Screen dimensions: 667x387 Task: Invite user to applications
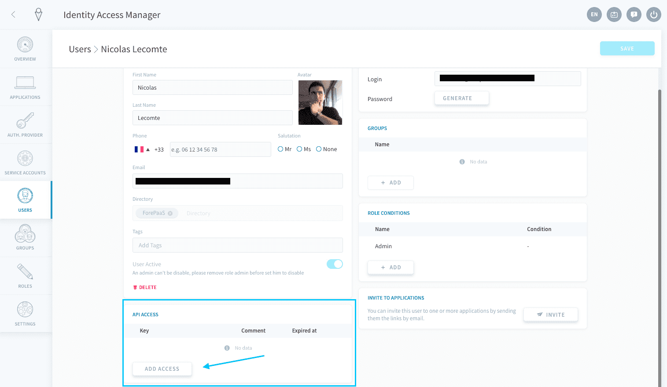[x=550, y=315]
